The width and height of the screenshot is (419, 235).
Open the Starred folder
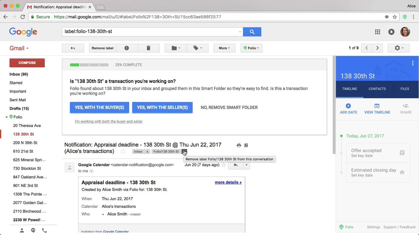[x=16, y=83]
